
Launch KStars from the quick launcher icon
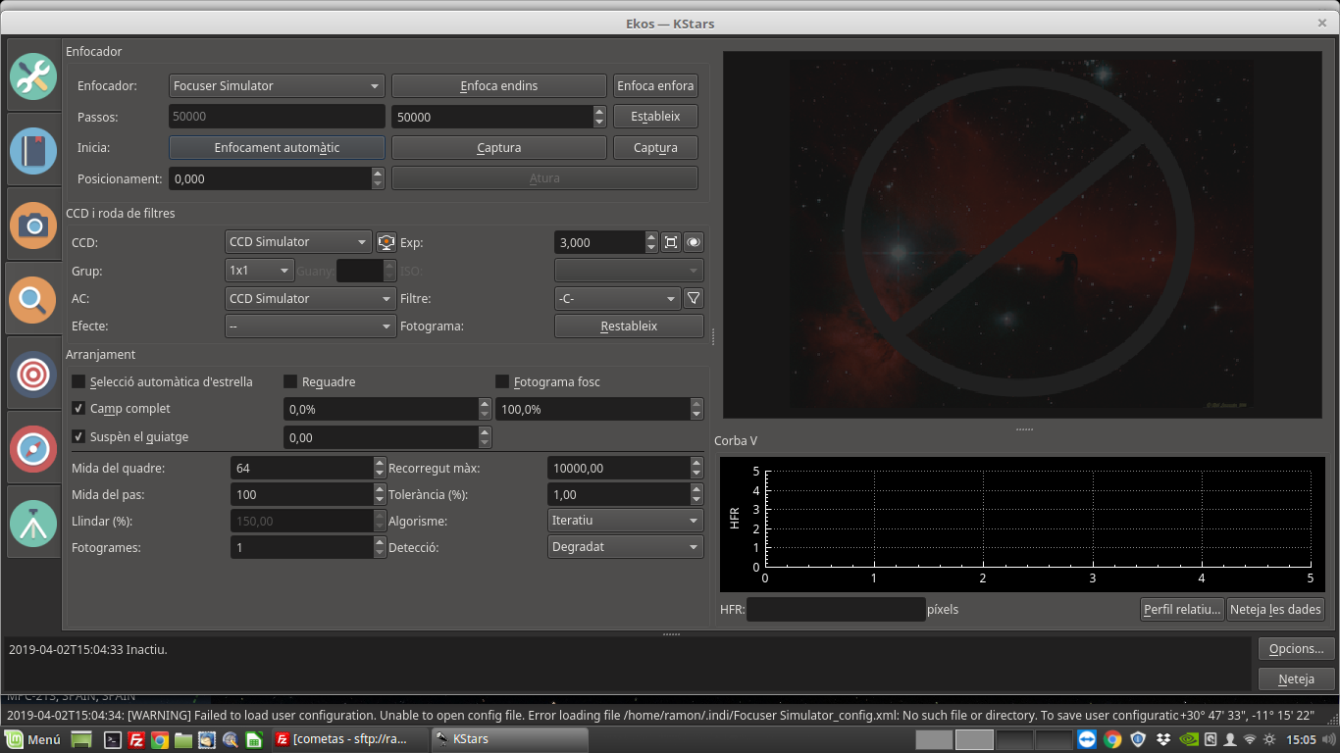[x=230, y=739]
